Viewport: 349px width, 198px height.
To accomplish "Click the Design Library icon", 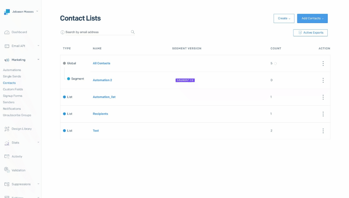I will click(x=7, y=129).
